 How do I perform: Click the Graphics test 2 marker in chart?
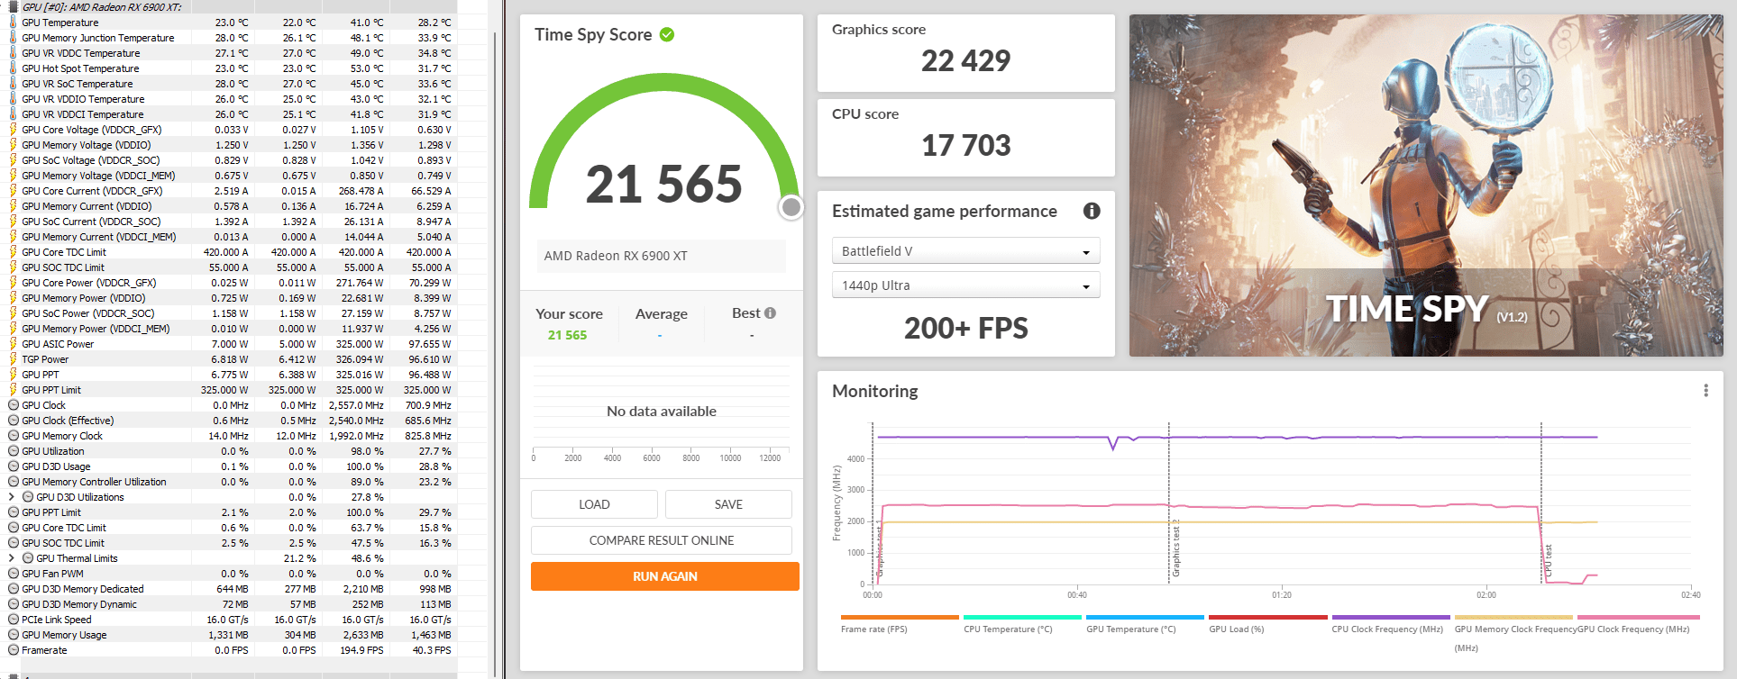click(x=1175, y=548)
